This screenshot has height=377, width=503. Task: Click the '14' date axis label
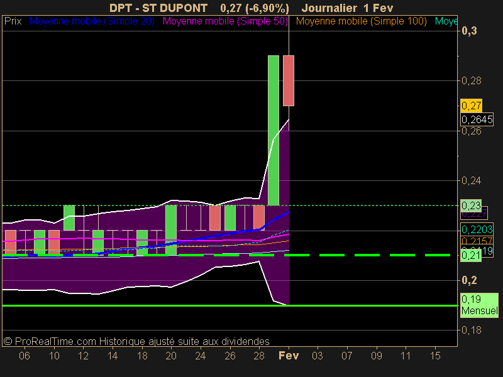[113, 356]
